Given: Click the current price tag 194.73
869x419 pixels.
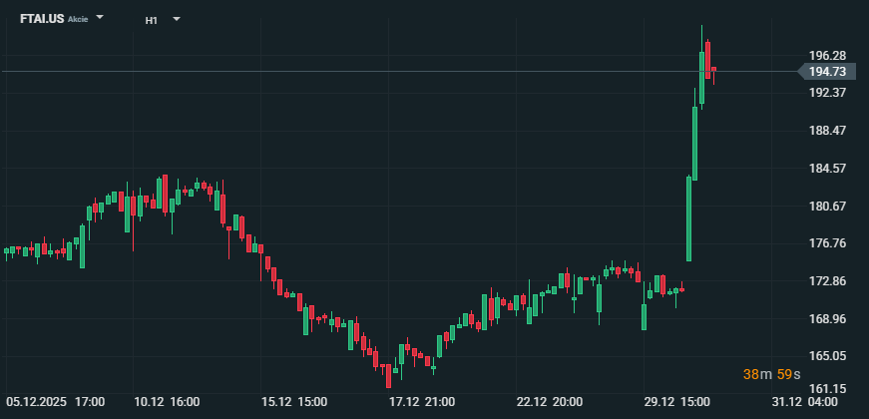Looking at the screenshot, I should pos(827,72).
